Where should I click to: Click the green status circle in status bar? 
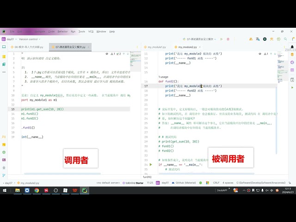point(201,183)
